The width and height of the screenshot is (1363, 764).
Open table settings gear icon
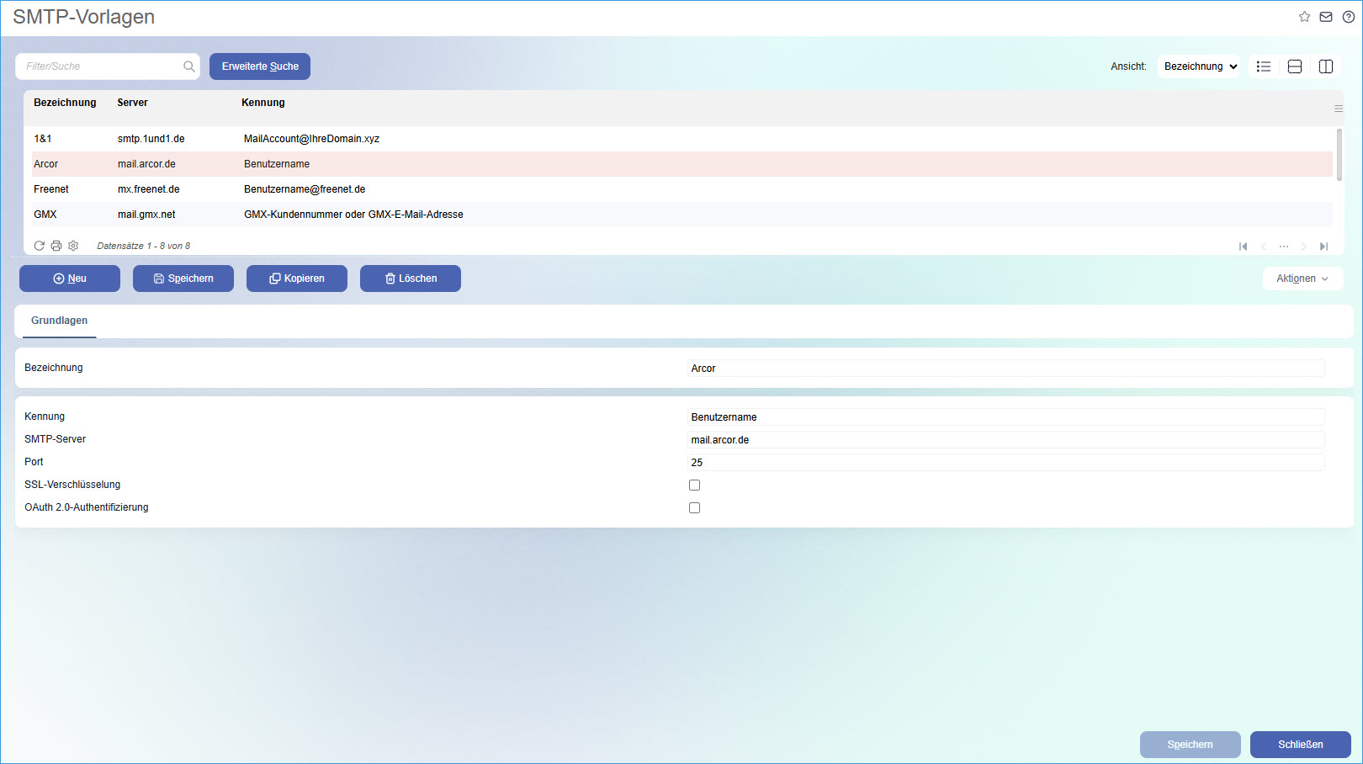(x=73, y=246)
